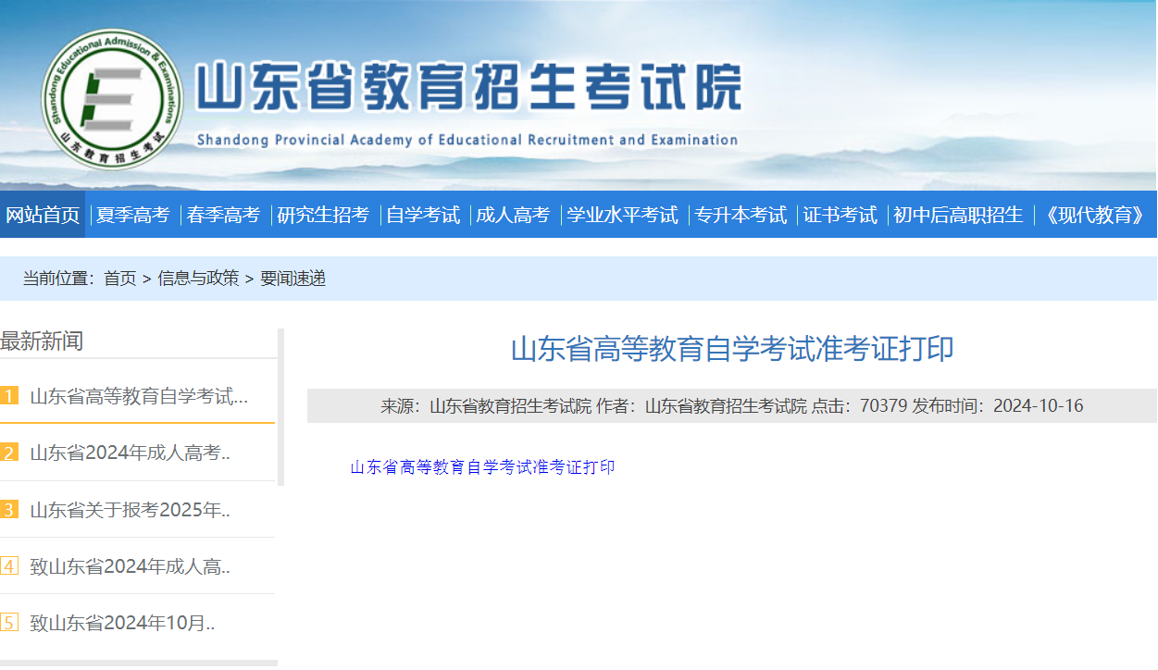Click the Shandong Provincial Academy English subtitle
This screenshot has height=670, width=1158.
[467, 141]
